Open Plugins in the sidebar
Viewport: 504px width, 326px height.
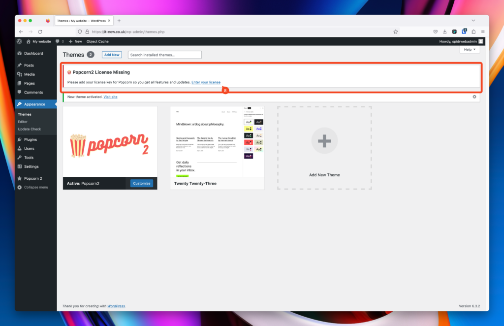(31, 139)
